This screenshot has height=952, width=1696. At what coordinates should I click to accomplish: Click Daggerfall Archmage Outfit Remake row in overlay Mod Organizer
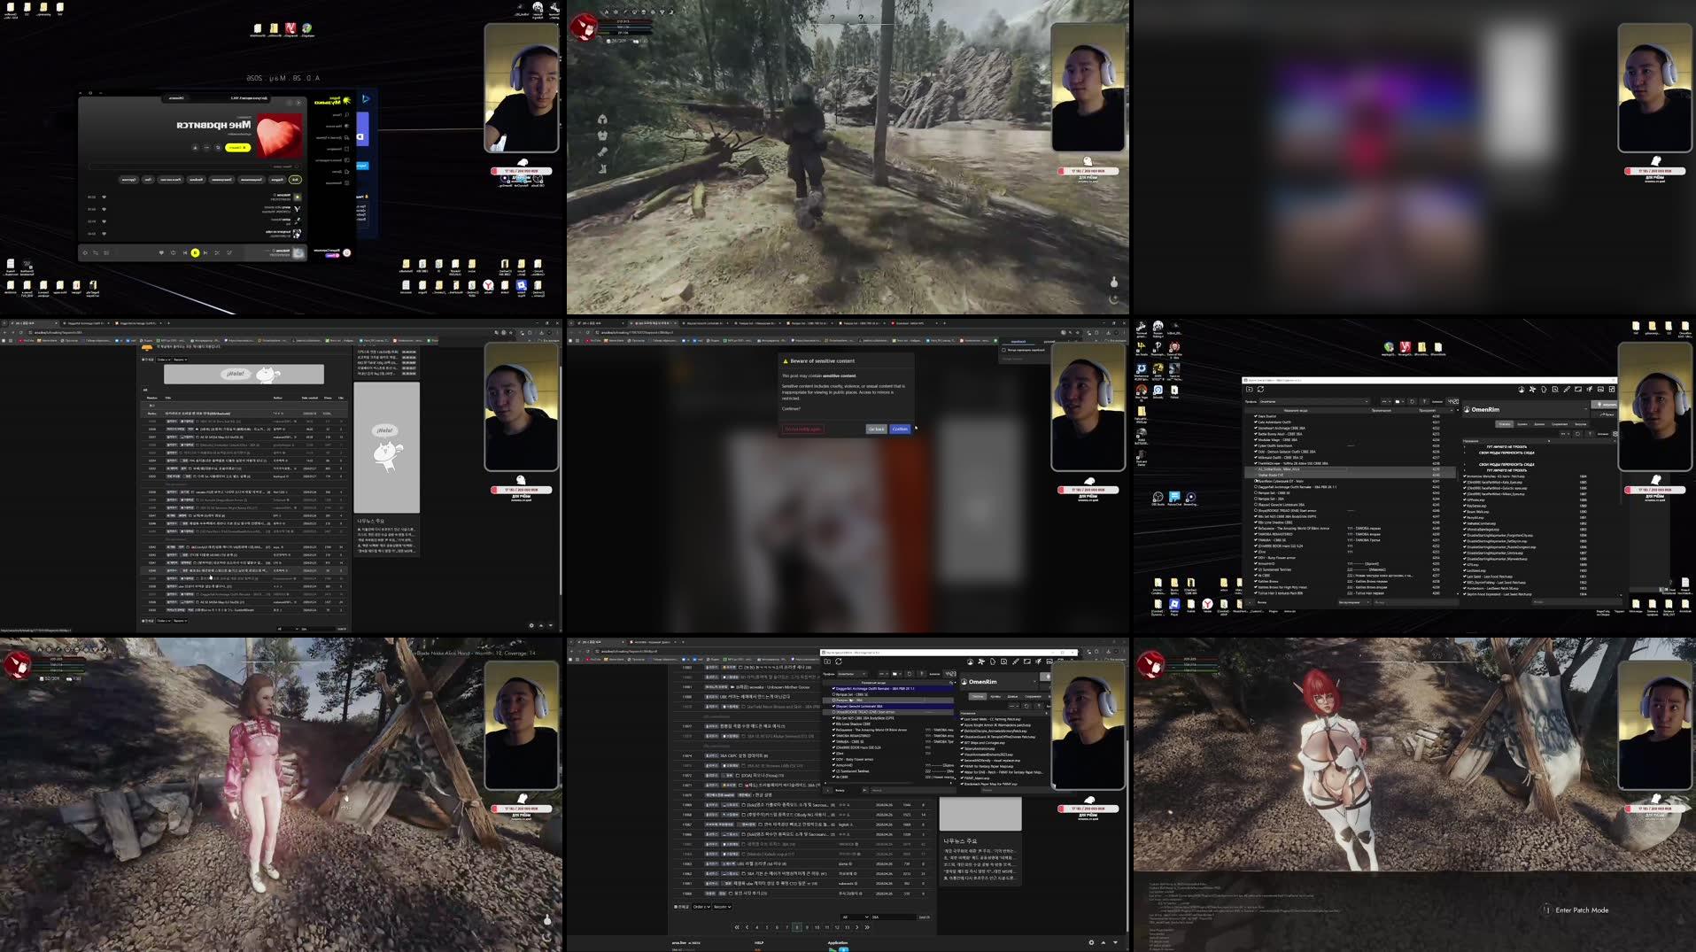[x=890, y=688]
